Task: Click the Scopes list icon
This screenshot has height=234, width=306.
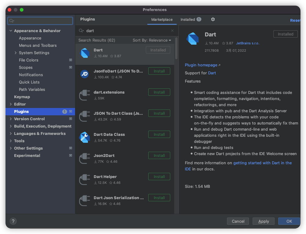Action: (x=70, y=67)
